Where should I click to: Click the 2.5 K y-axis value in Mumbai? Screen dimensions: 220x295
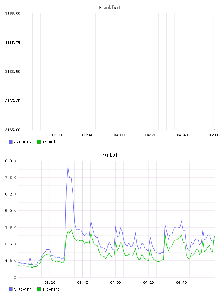[x=10, y=244]
